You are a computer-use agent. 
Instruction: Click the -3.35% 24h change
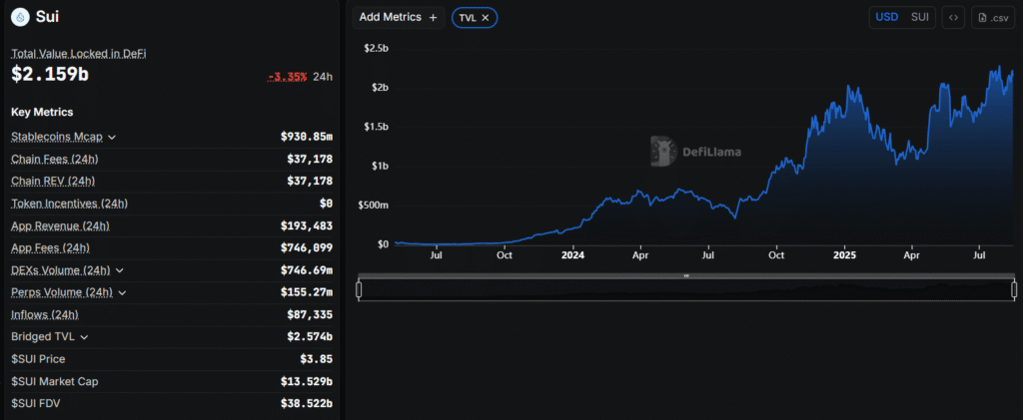[x=287, y=77]
